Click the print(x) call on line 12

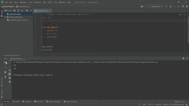coord(47,50)
